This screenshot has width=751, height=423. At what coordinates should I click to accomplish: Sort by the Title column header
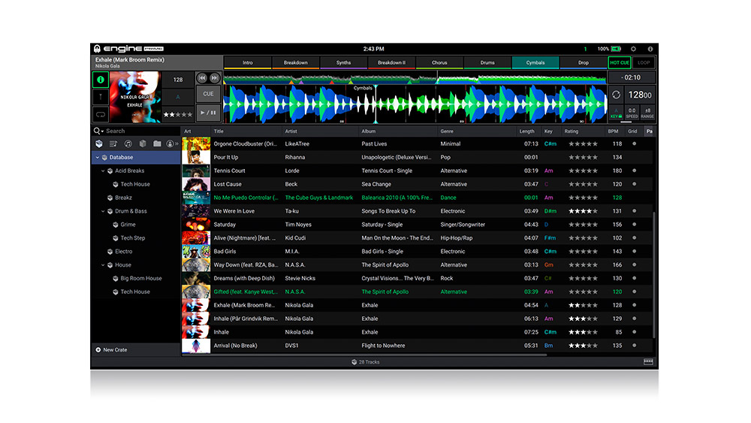(x=246, y=131)
